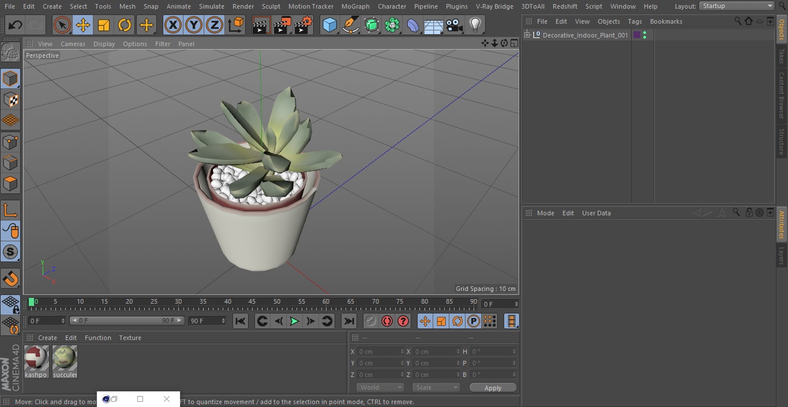Open Attribute Manager User Data menu
The height and width of the screenshot is (407, 788).
596,213
